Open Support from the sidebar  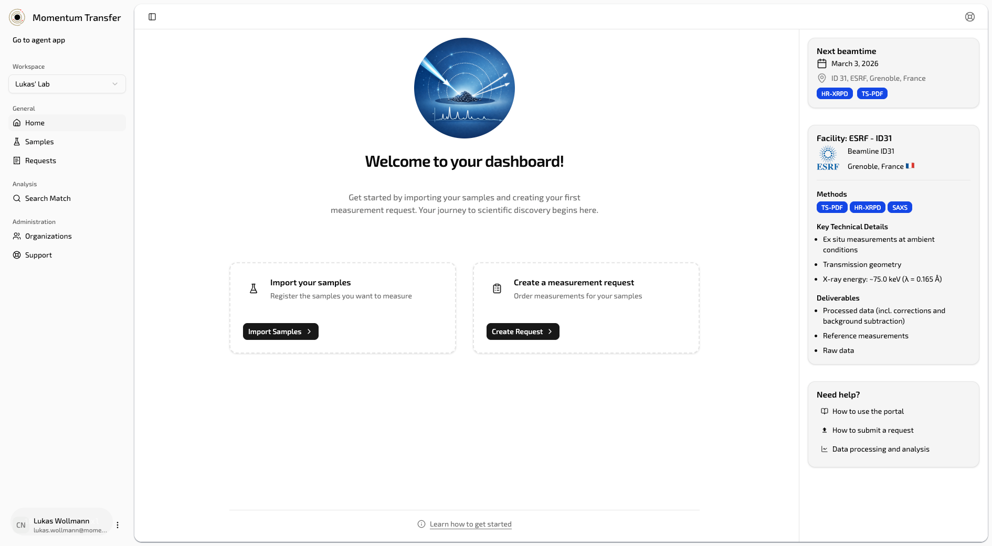pyautogui.click(x=38, y=255)
